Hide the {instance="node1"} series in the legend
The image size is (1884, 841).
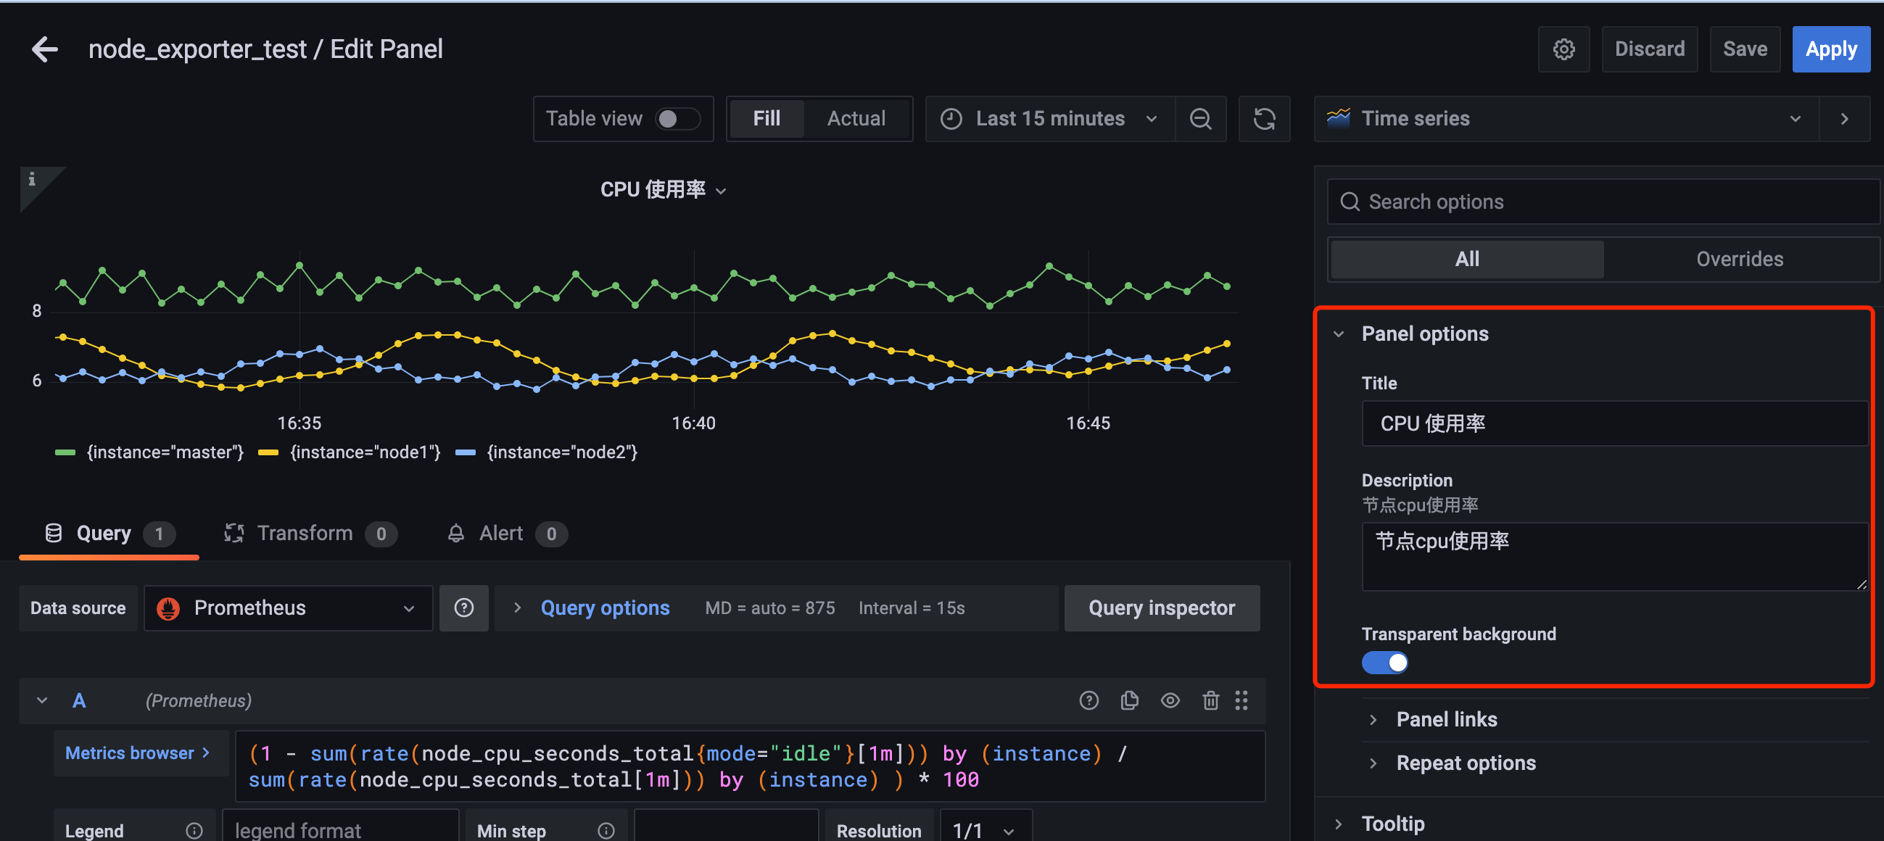pos(364,452)
